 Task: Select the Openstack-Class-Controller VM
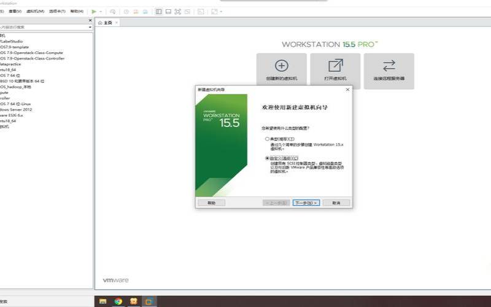tap(32, 58)
